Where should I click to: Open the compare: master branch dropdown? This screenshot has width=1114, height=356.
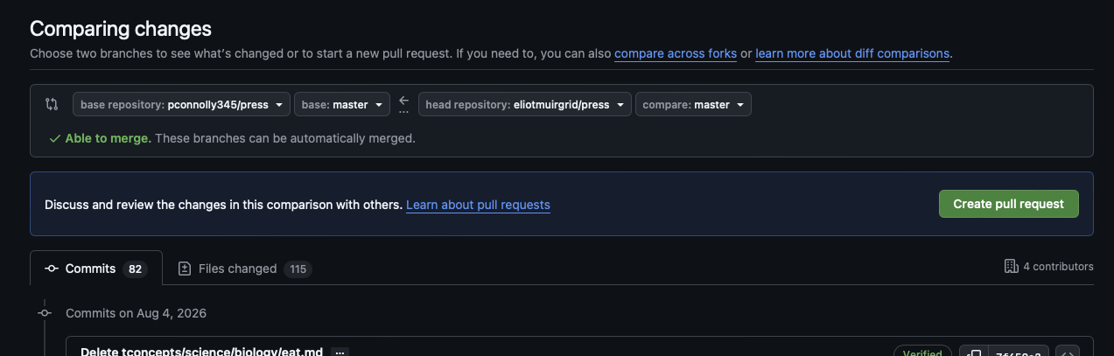(x=693, y=105)
